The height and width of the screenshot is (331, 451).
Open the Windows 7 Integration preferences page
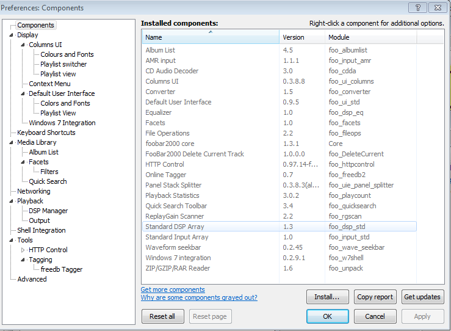click(62, 123)
